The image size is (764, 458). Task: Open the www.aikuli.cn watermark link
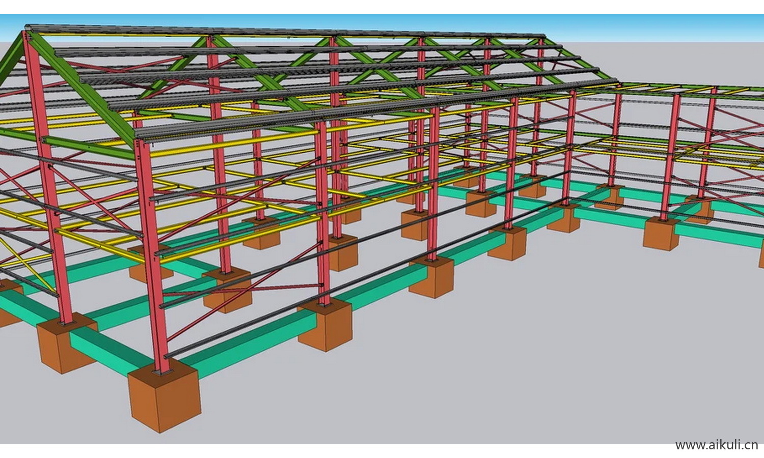[716, 445]
